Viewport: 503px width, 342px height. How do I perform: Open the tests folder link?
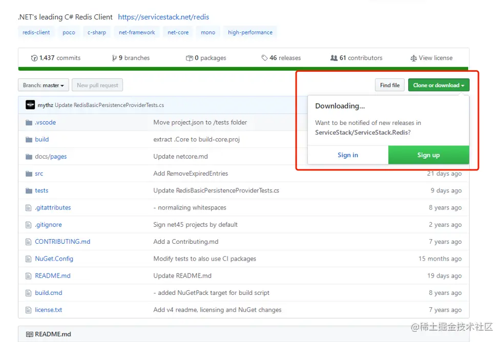coord(41,191)
